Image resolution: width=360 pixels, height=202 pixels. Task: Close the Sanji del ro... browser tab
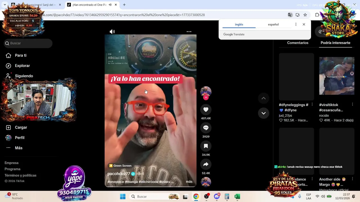tap(60, 5)
